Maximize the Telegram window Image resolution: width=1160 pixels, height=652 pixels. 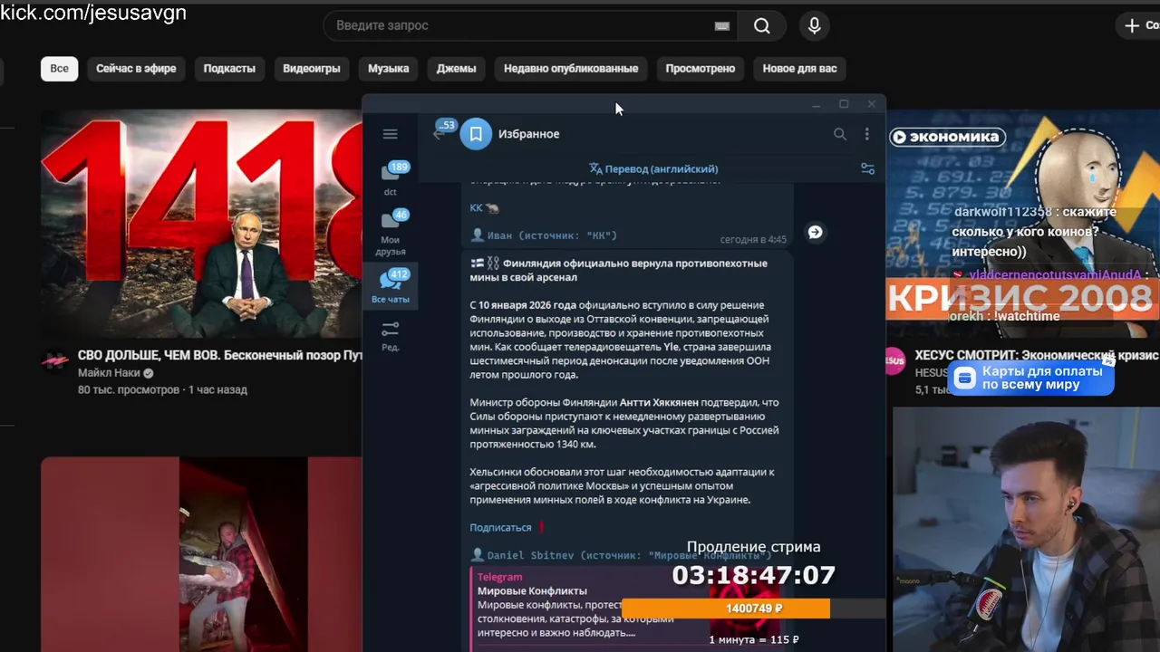[844, 104]
